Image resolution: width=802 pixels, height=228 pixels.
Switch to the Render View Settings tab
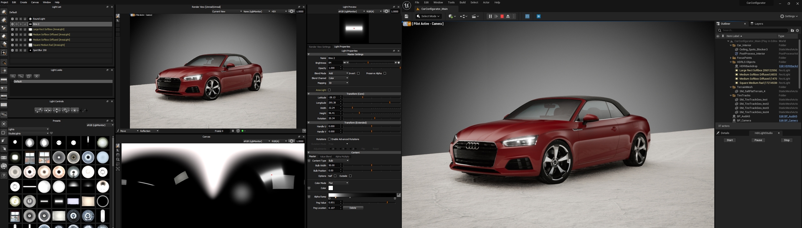pos(320,47)
